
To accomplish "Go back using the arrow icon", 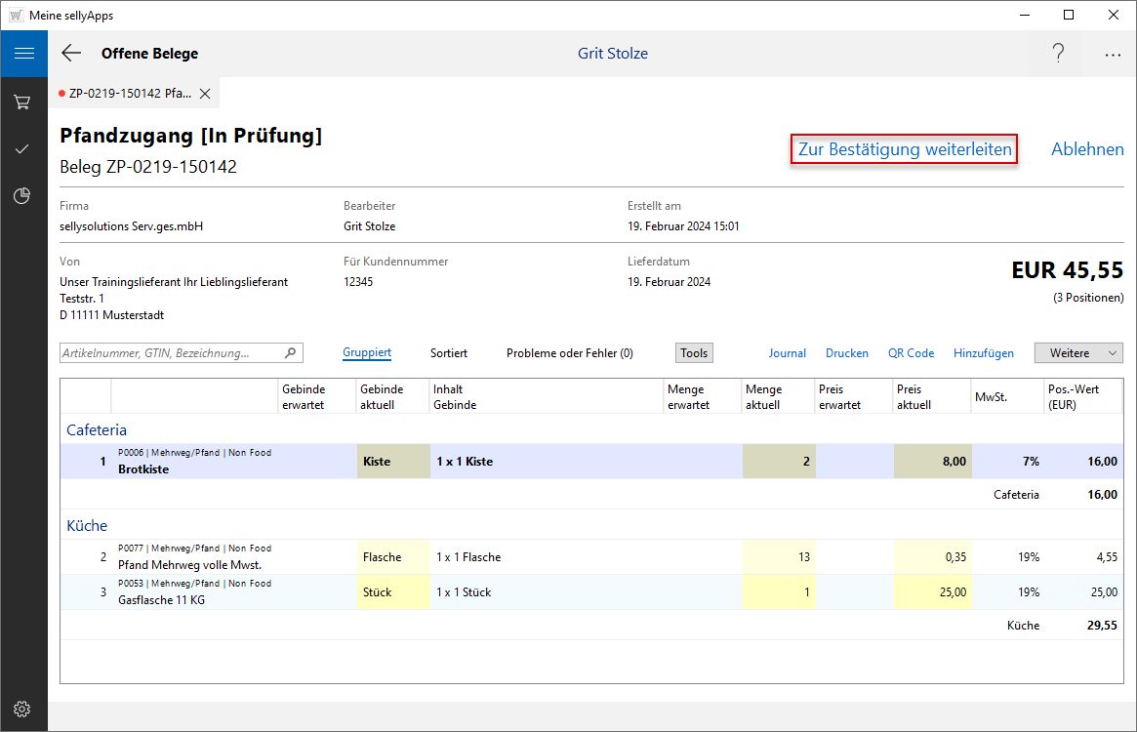I will pos(71,54).
